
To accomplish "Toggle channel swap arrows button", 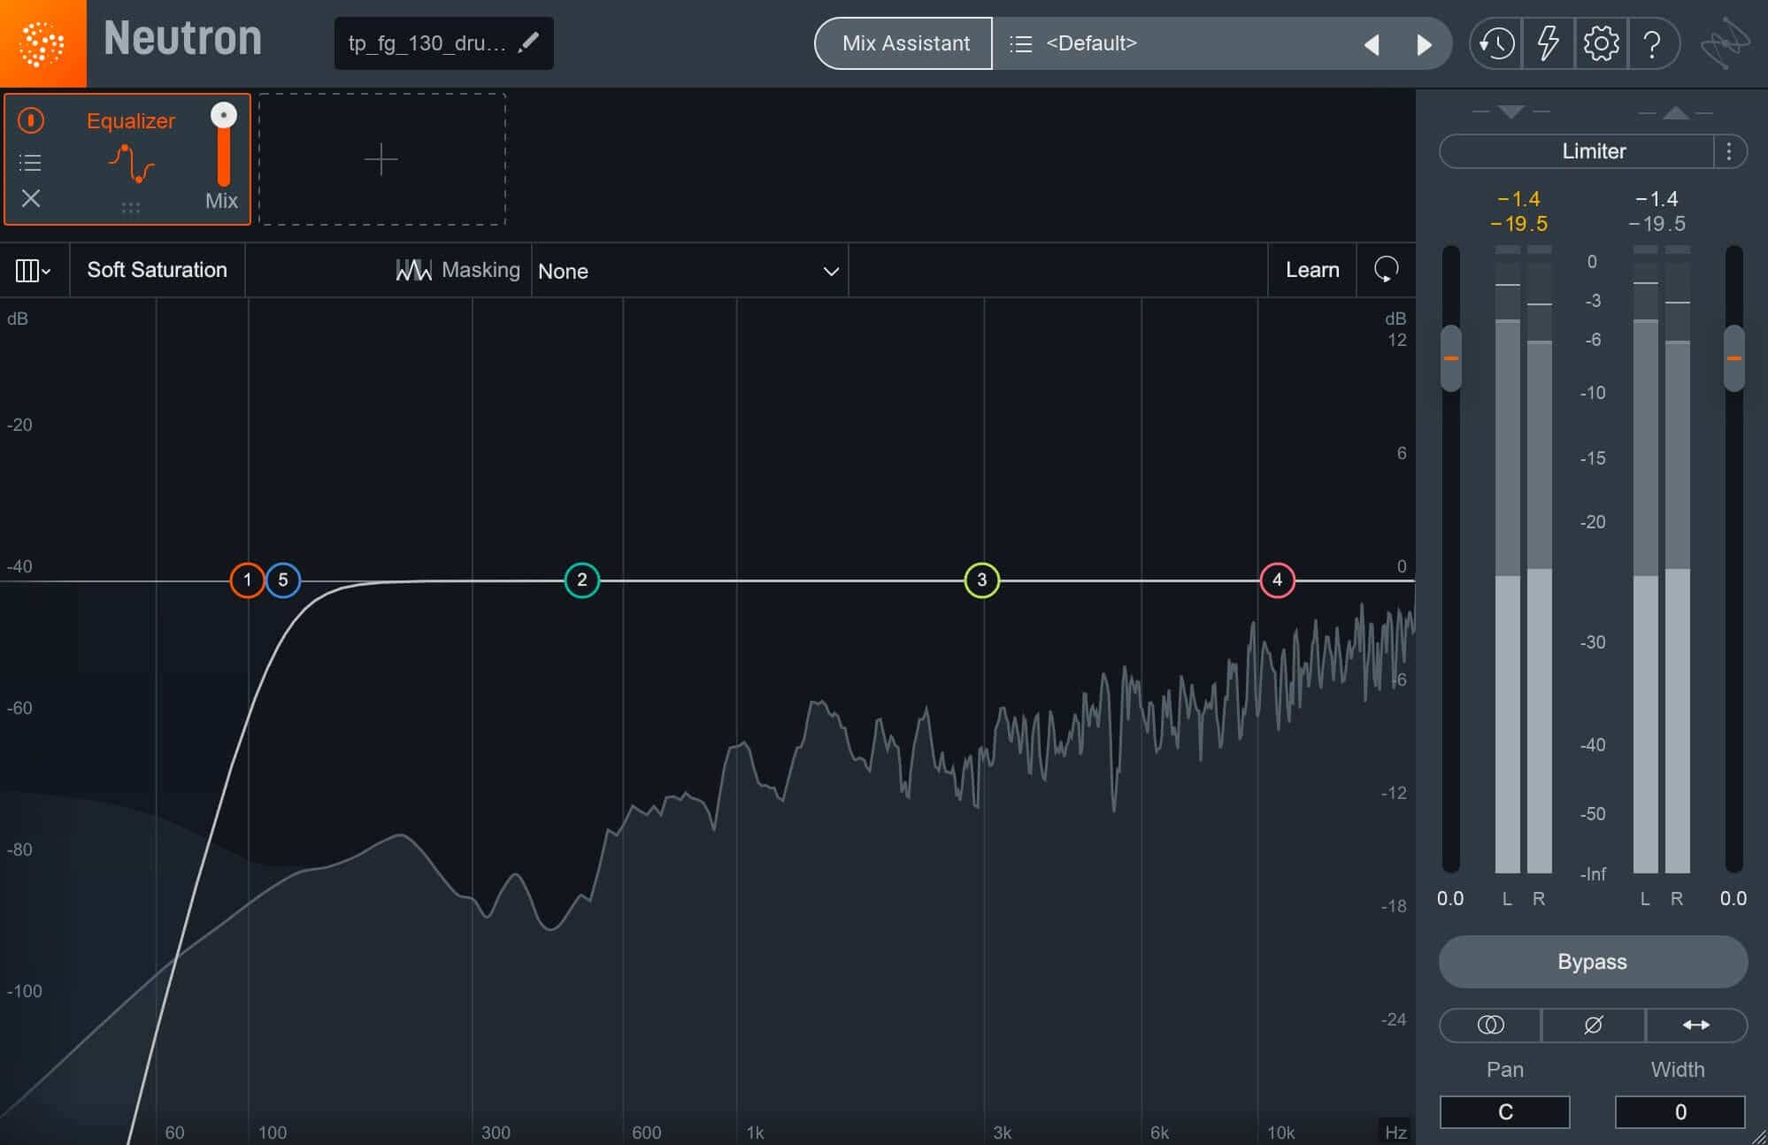I will click(1695, 1025).
